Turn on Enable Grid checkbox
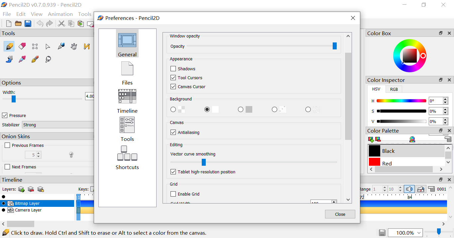 [173, 194]
